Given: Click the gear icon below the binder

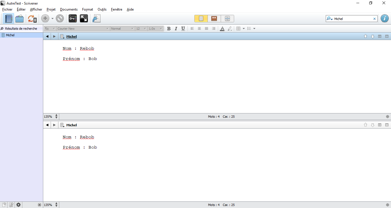Looking at the screenshot, I should 19,205.
